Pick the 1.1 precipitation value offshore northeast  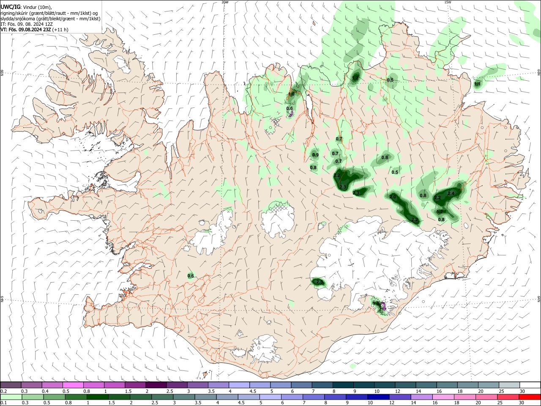(477, 84)
